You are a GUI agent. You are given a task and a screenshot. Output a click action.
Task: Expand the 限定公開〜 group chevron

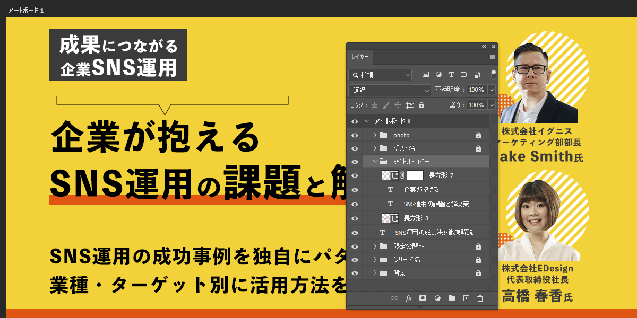pos(375,246)
